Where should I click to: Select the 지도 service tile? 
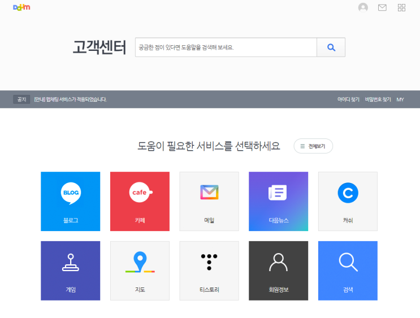click(x=140, y=271)
